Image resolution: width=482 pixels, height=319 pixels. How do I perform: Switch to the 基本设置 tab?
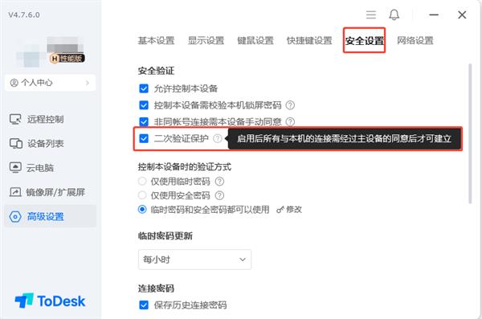[x=156, y=40]
